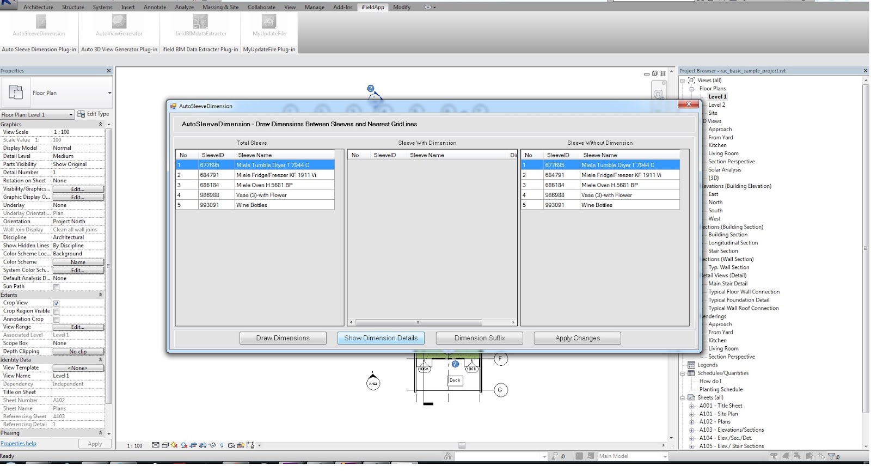Image resolution: width=871 pixels, height=472 pixels.
Task: Click the Temporary View Properties icon
Action: 231,445
